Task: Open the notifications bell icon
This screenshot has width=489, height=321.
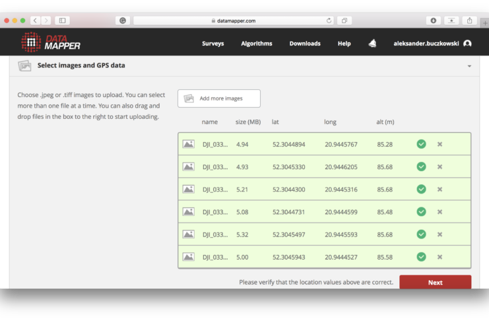Action: tap(372, 44)
